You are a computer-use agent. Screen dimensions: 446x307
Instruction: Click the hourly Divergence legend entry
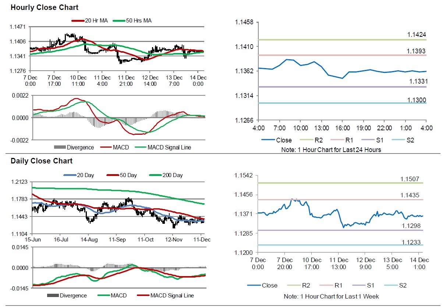coord(74,148)
